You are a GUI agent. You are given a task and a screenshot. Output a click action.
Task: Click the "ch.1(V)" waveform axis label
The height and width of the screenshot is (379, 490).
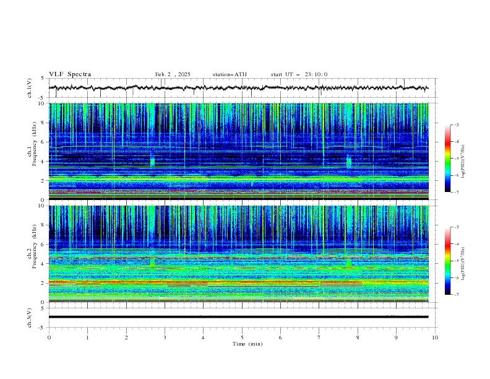pyautogui.click(x=30, y=88)
